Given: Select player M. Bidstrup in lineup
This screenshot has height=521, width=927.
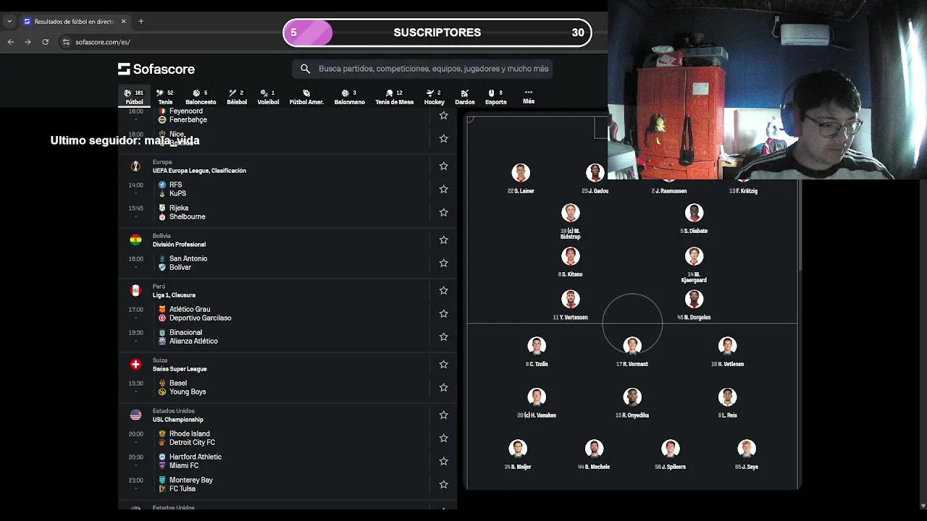Looking at the screenshot, I should click(570, 221).
